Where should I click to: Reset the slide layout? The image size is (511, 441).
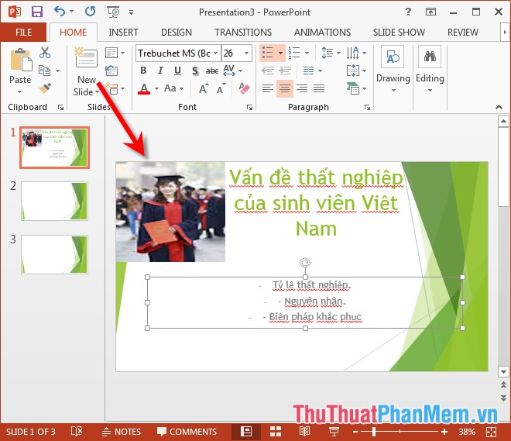pyautogui.click(x=111, y=71)
